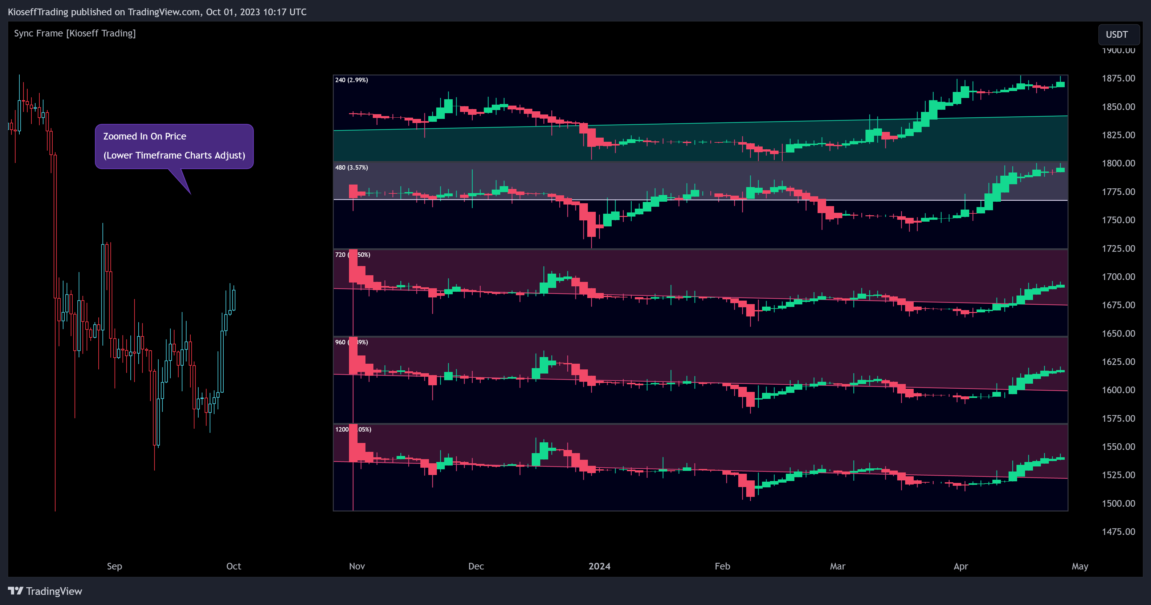Click the May label on time axis

pos(1080,566)
